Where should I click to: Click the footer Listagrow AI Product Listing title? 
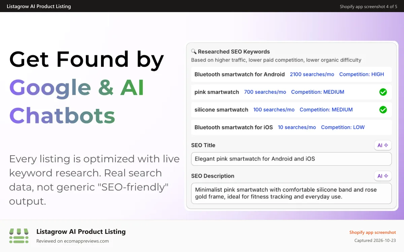[x=81, y=232]
